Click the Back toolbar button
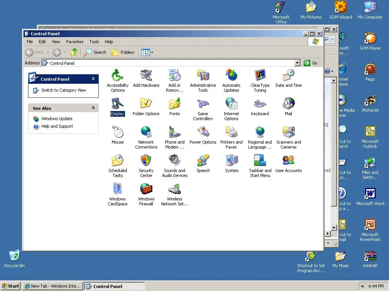The image size is (389, 291). click(35, 52)
